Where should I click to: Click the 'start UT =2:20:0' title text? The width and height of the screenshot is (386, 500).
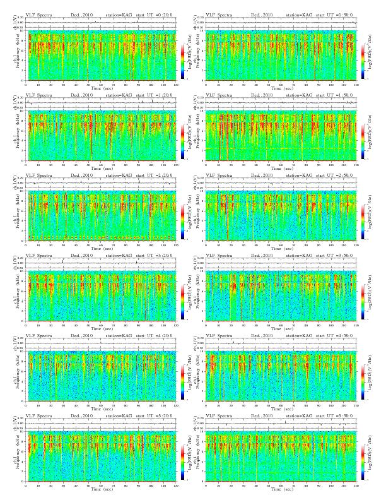(x=154, y=176)
